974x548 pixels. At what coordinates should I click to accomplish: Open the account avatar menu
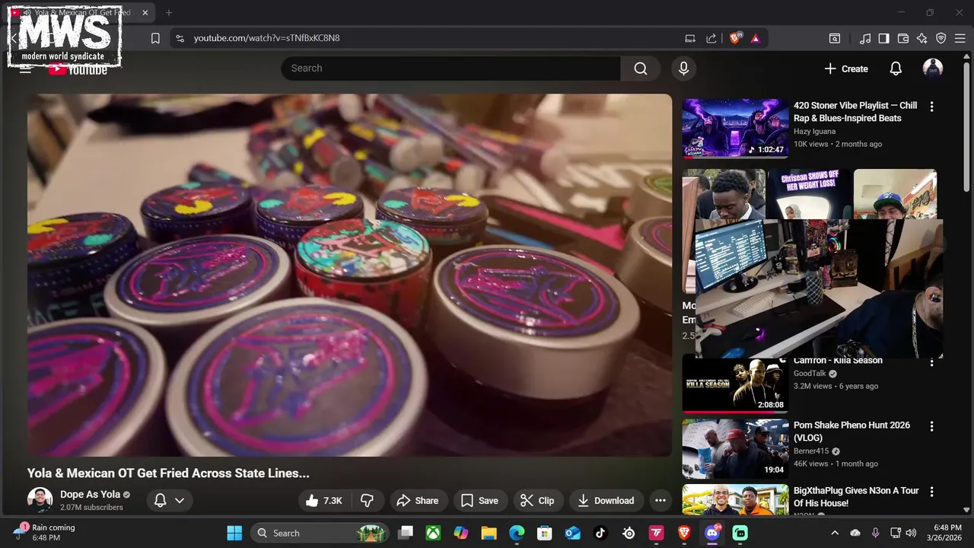[x=933, y=68]
